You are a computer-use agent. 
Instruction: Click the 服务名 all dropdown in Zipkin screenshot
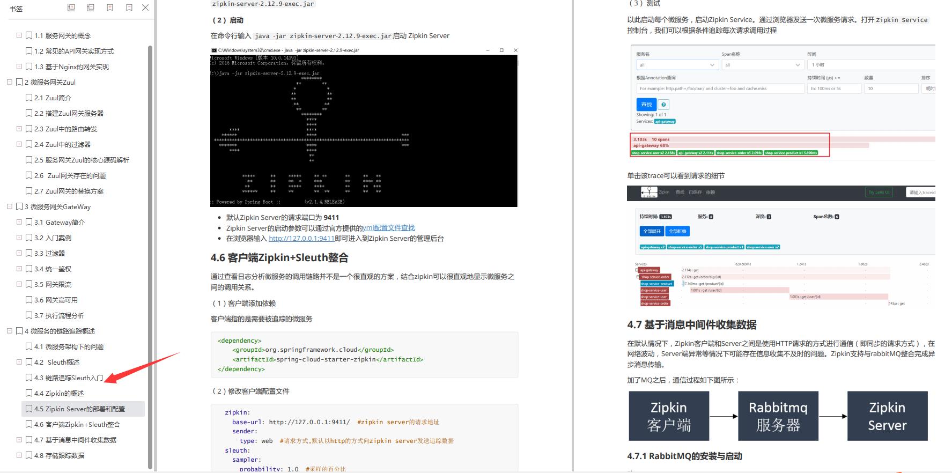point(677,65)
